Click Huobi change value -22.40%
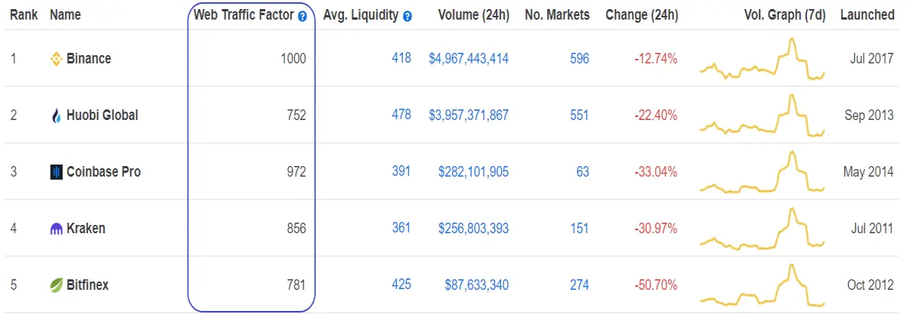907x317 pixels. (656, 115)
